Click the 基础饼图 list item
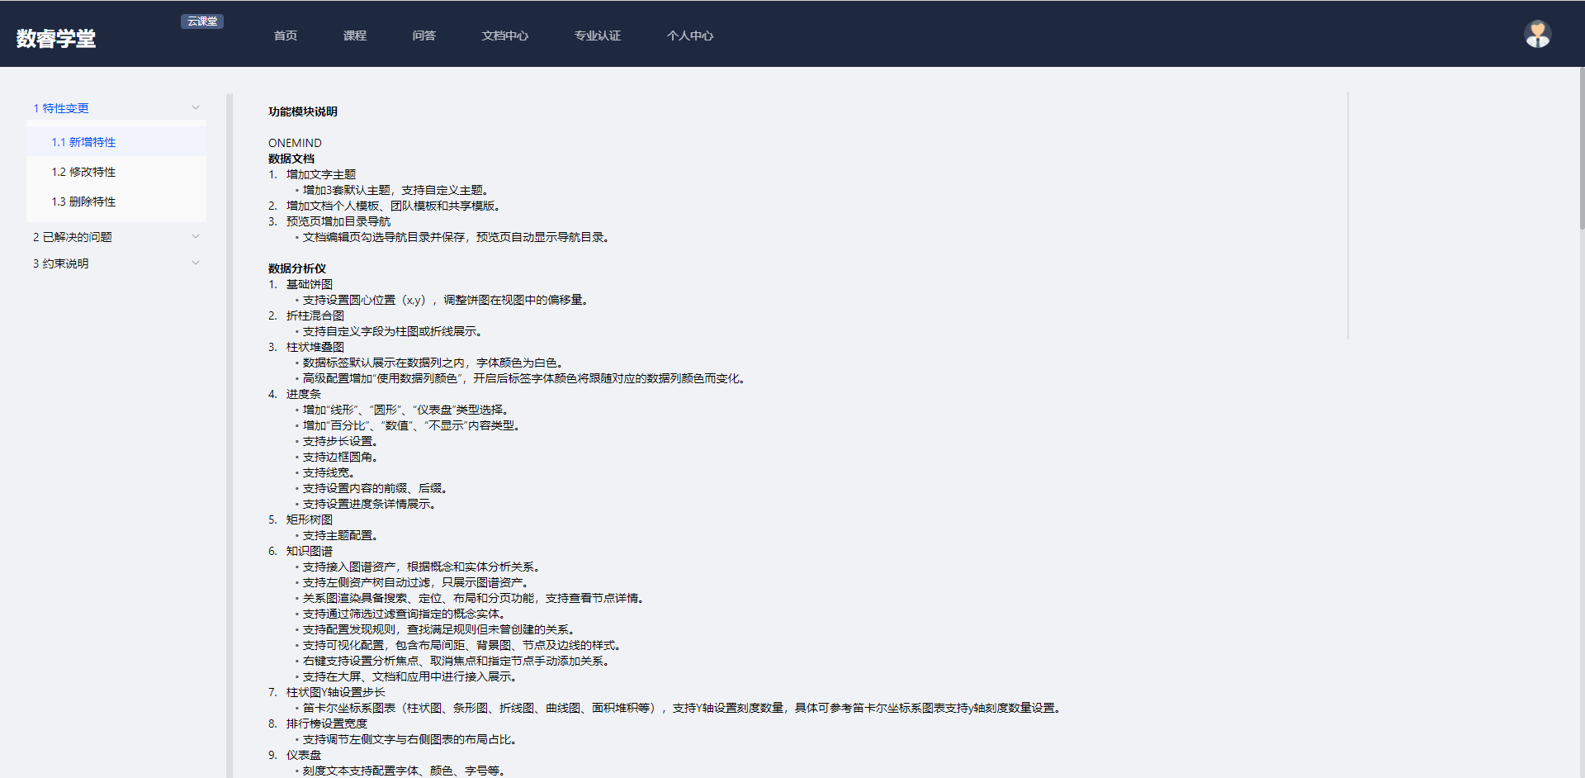Image resolution: width=1585 pixels, height=778 pixels. (x=310, y=284)
